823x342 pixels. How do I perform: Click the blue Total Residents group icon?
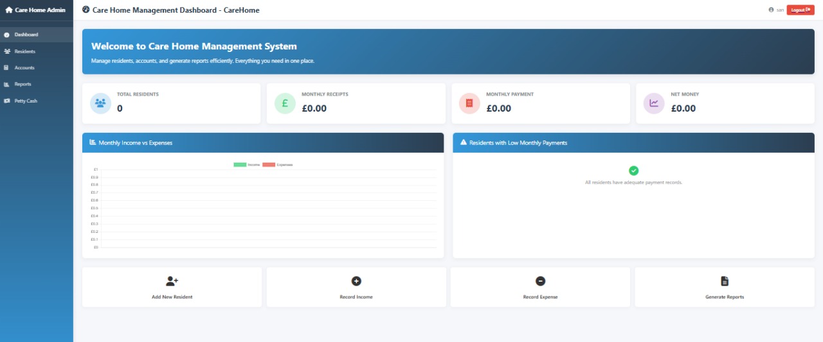pyautogui.click(x=100, y=103)
